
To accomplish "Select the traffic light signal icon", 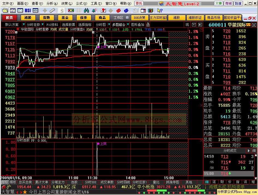I will 71,11.
